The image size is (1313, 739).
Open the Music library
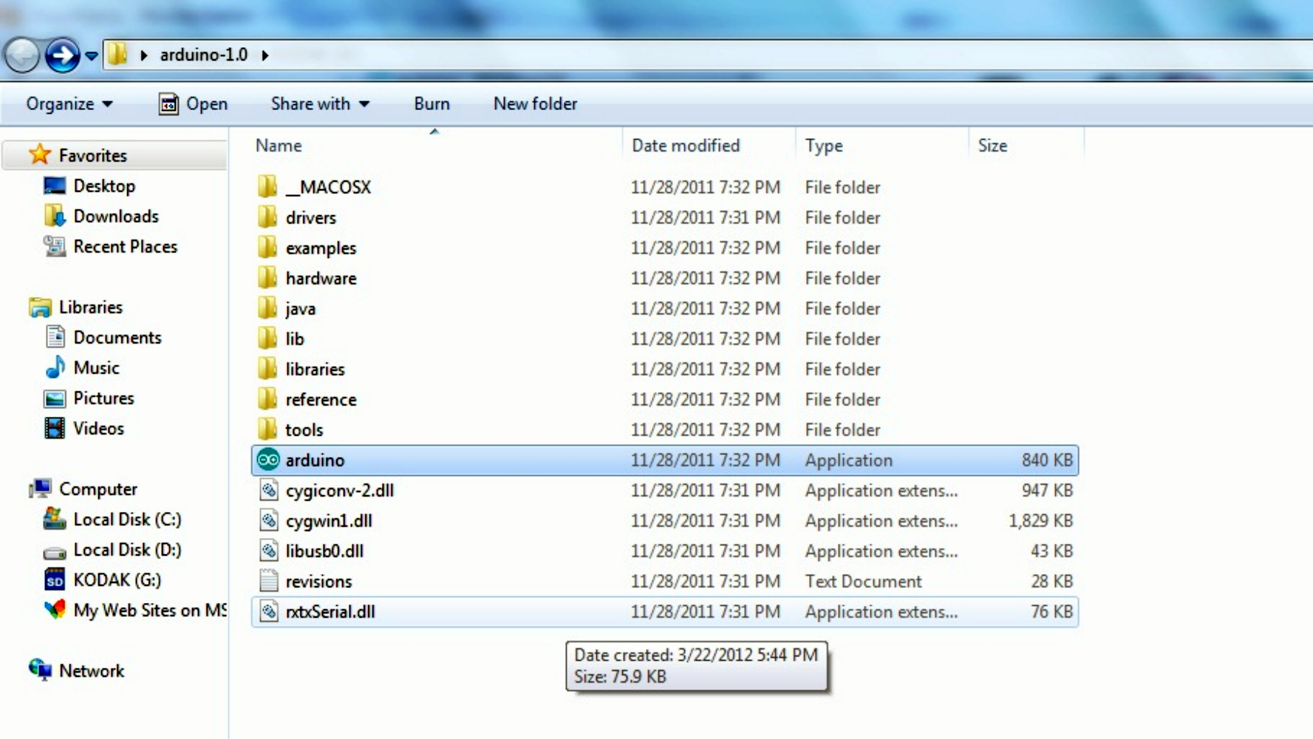[x=81, y=367]
